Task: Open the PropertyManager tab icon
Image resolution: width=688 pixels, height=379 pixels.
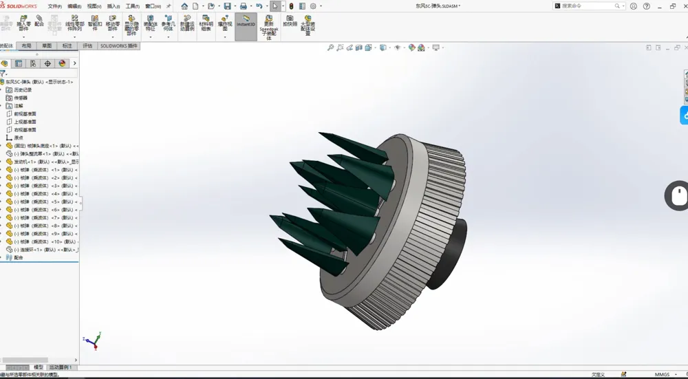Action: coord(19,63)
